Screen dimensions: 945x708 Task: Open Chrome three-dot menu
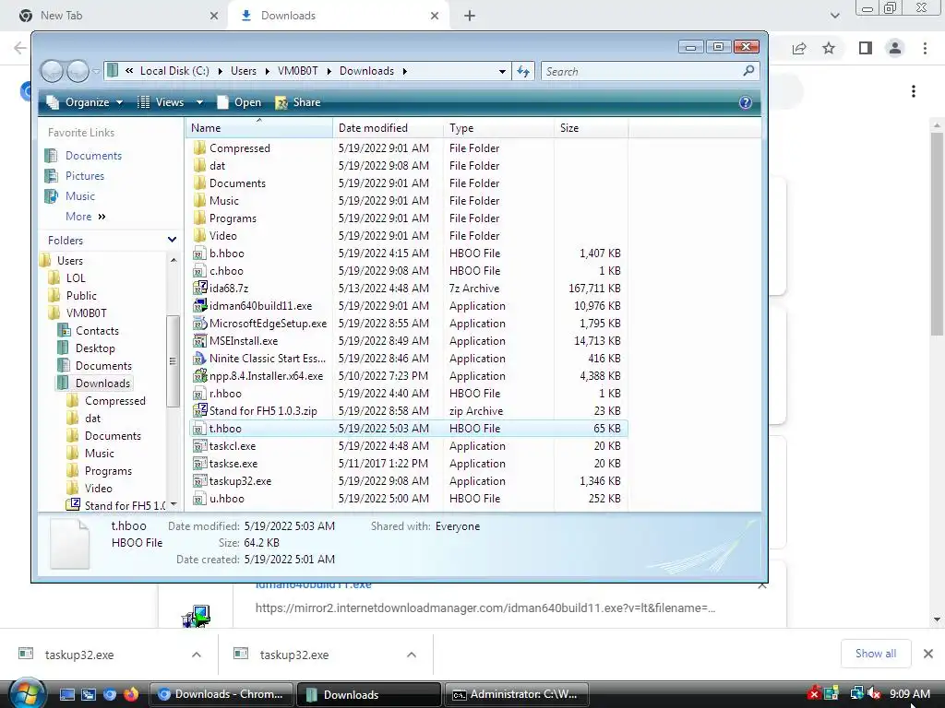click(925, 48)
